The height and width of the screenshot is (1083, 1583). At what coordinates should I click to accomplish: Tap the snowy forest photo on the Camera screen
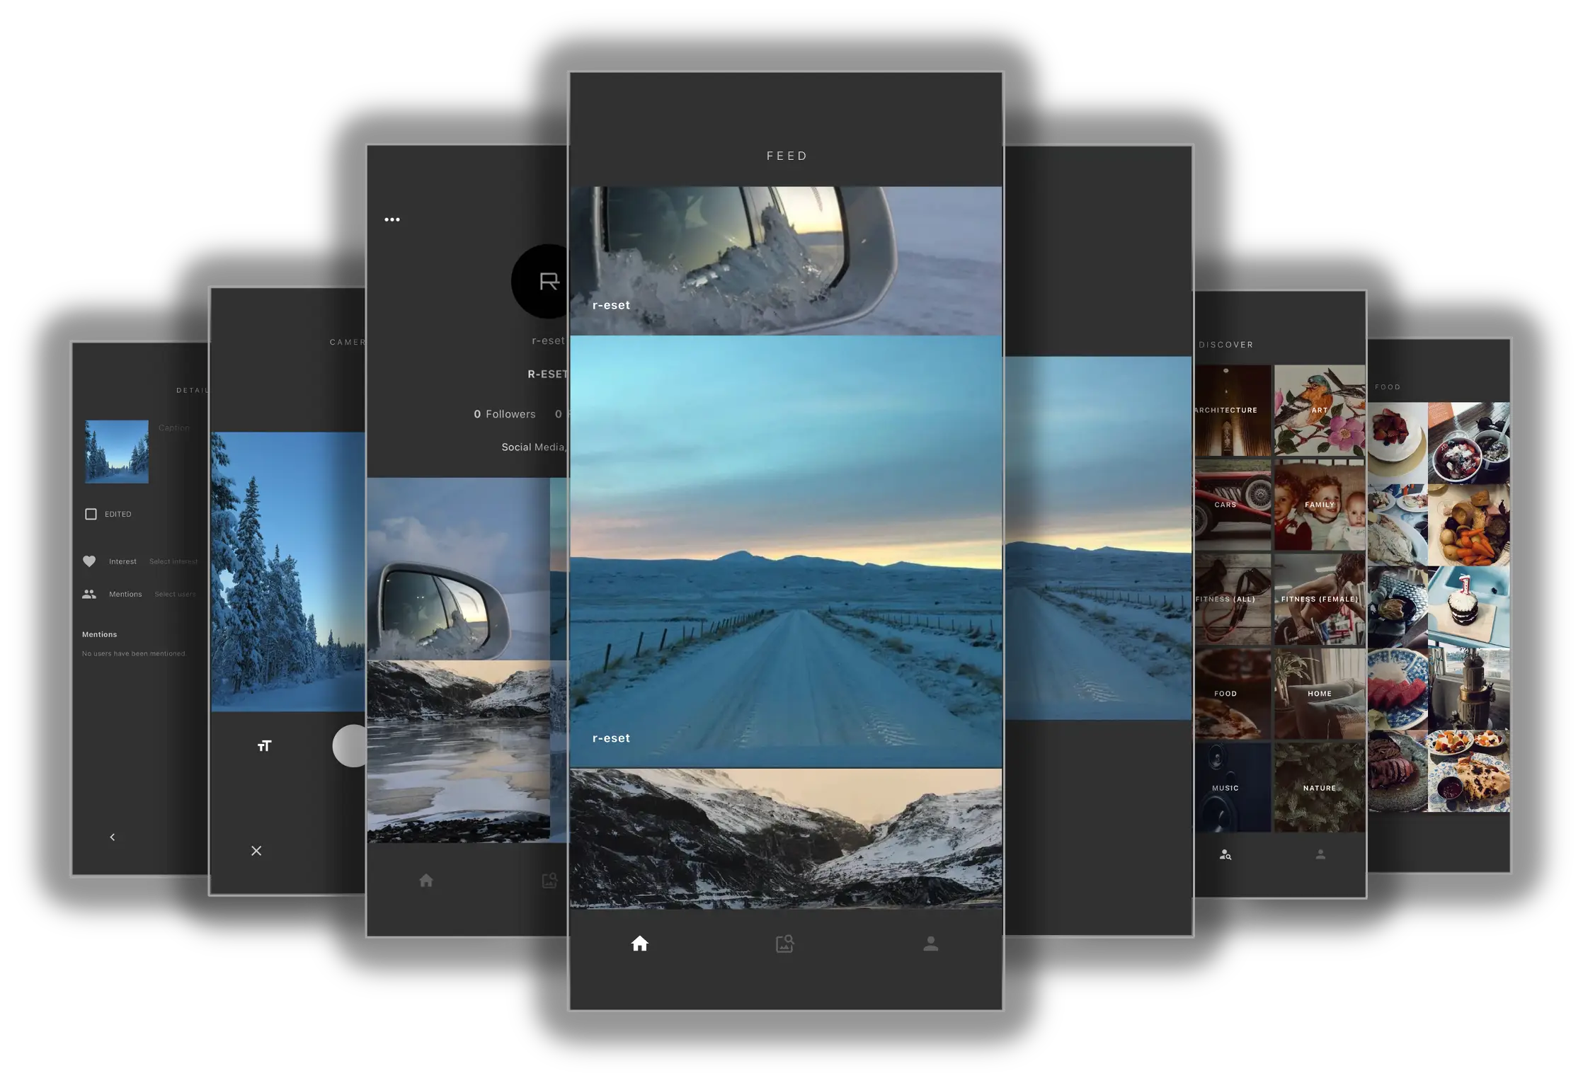[x=288, y=571]
